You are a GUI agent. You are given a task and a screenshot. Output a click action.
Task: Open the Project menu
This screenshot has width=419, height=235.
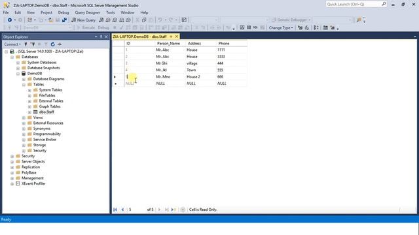coord(46,12)
